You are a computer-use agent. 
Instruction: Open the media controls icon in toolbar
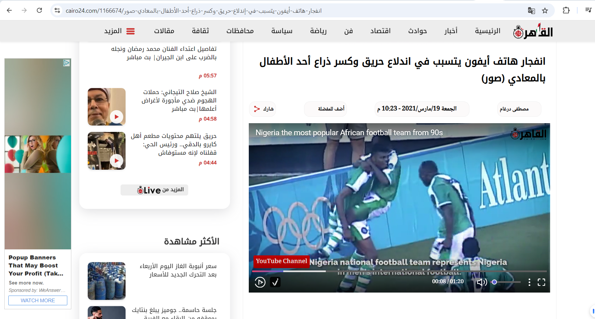tap(588, 10)
